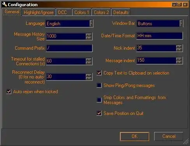Close the Configuration dialog
This screenshot has width=190, height=146.
(x=185, y=5)
